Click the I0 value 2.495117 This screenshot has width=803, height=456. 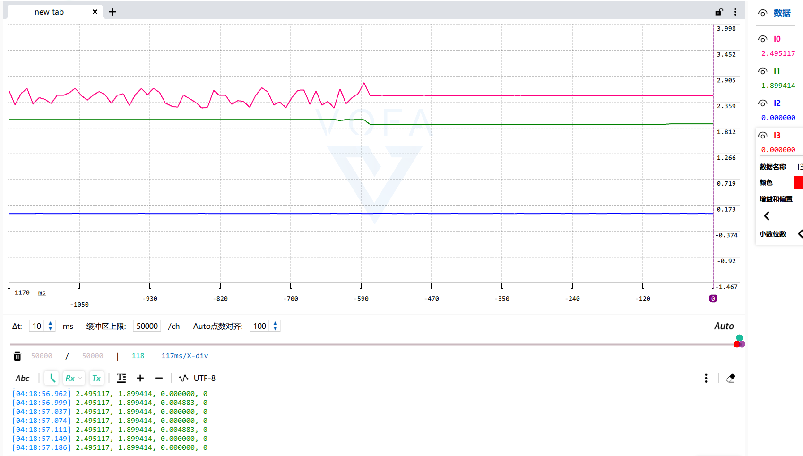coord(778,53)
